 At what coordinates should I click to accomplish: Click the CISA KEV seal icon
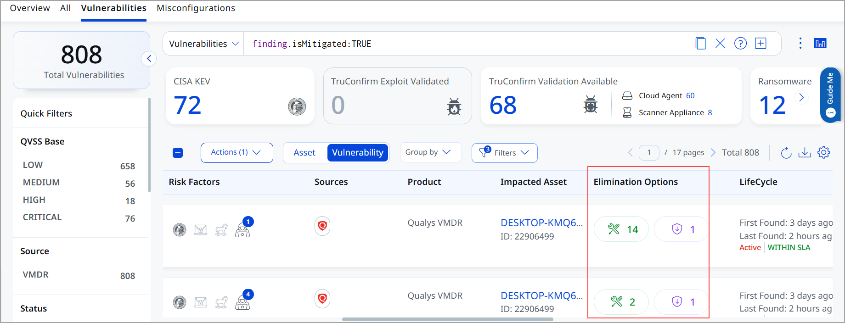297,106
